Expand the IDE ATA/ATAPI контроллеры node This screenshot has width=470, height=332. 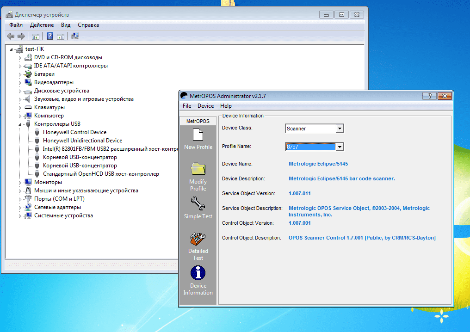(x=20, y=66)
